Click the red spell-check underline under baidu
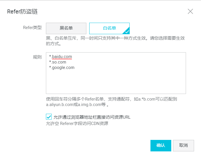The height and width of the screenshot is (158, 201). [62, 59]
